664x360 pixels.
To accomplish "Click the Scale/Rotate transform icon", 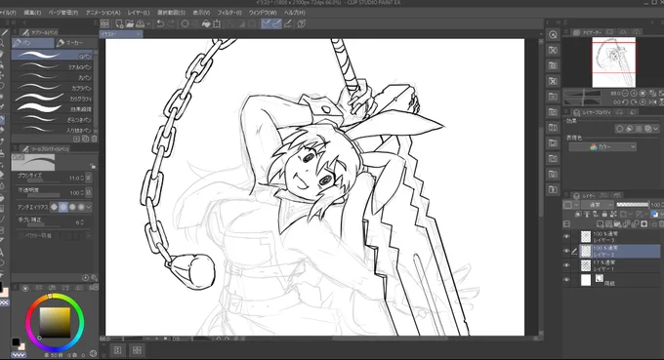I will coord(217,23).
